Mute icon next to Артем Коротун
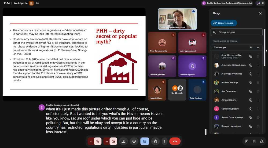This screenshot has width=268, height=148. pyautogui.click(x=250, y=100)
